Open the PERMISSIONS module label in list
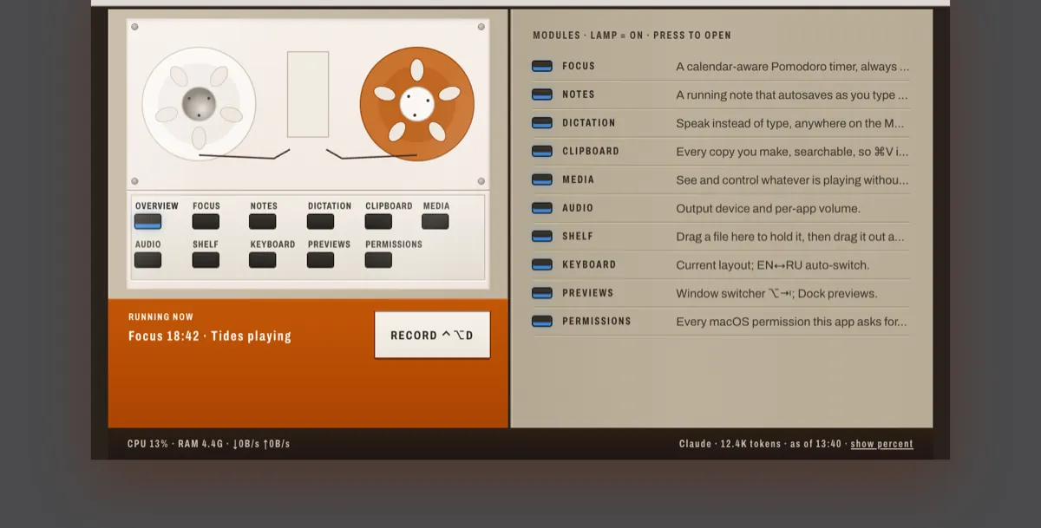Screen dimensions: 1041x528 click(597, 321)
